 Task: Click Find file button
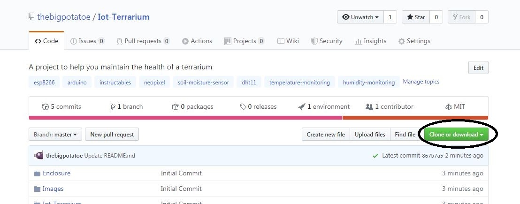405,135
